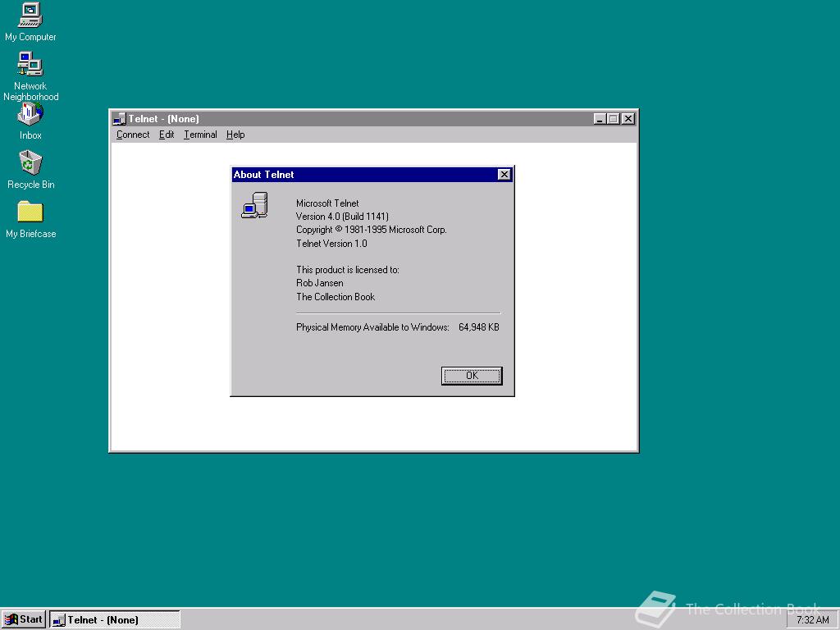Image resolution: width=840 pixels, height=630 pixels.
Task: Click OK in About Telnet dialog
Action: click(472, 376)
